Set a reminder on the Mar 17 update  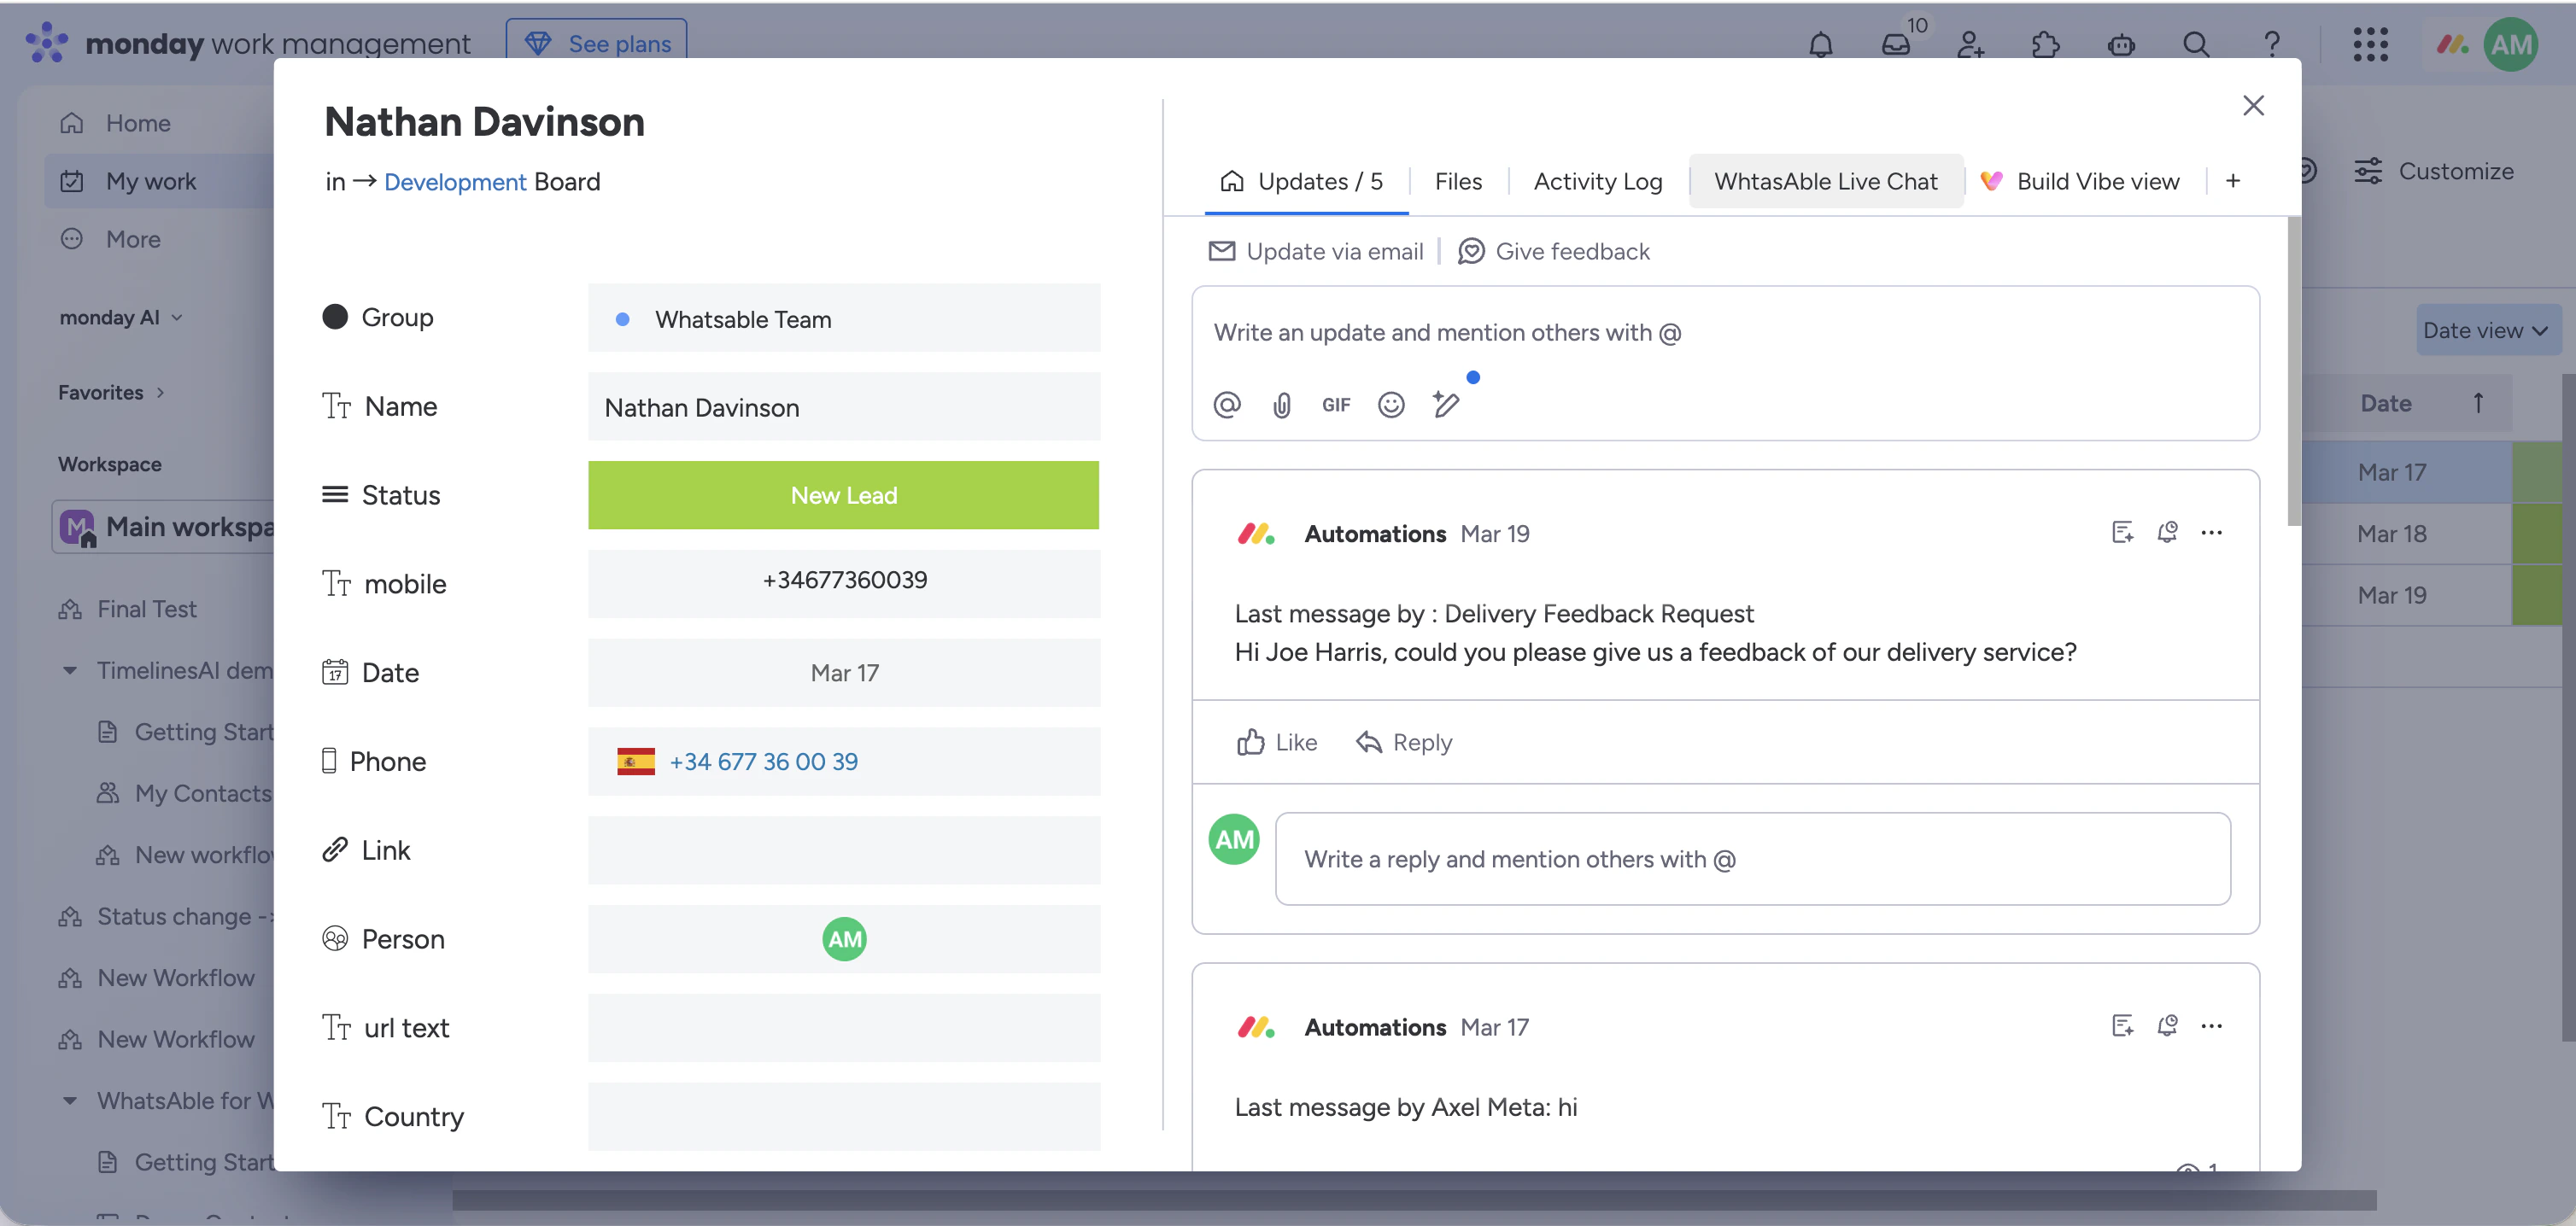pyautogui.click(x=2167, y=1026)
